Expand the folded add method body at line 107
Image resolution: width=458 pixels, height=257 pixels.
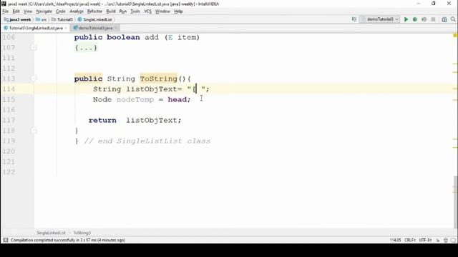pos(34,48)
